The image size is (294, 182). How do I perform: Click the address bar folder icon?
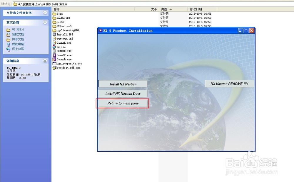pos(15,4)
